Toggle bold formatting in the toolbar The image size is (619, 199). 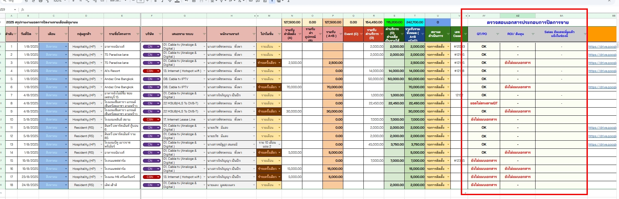click(156, 1)
